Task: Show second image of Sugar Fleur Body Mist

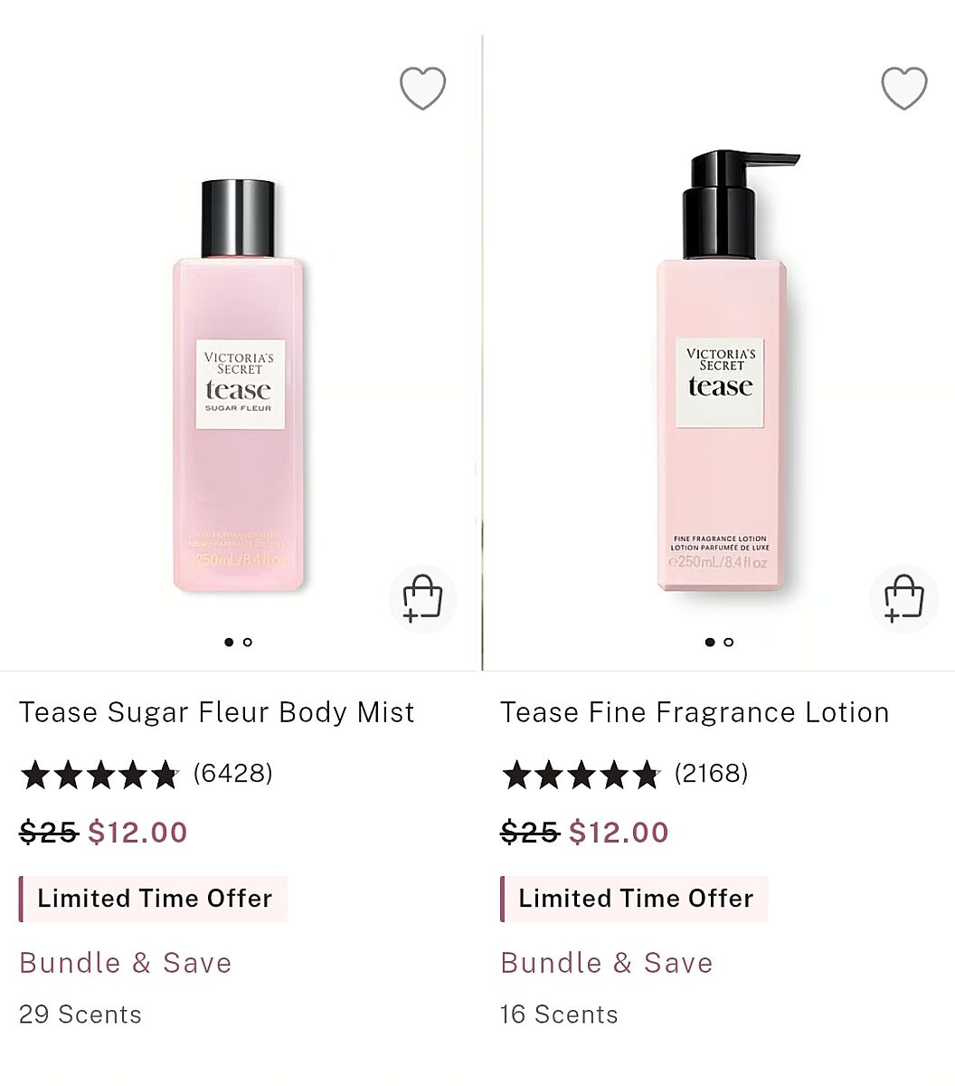Action: (x=248, y=643)
